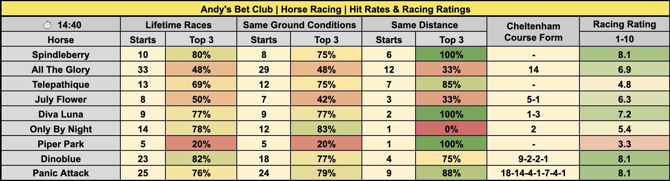Viewport: 670px width, 181px height.
Task: Click the Racing Rating header cell
Action: [x=624, y=24]
